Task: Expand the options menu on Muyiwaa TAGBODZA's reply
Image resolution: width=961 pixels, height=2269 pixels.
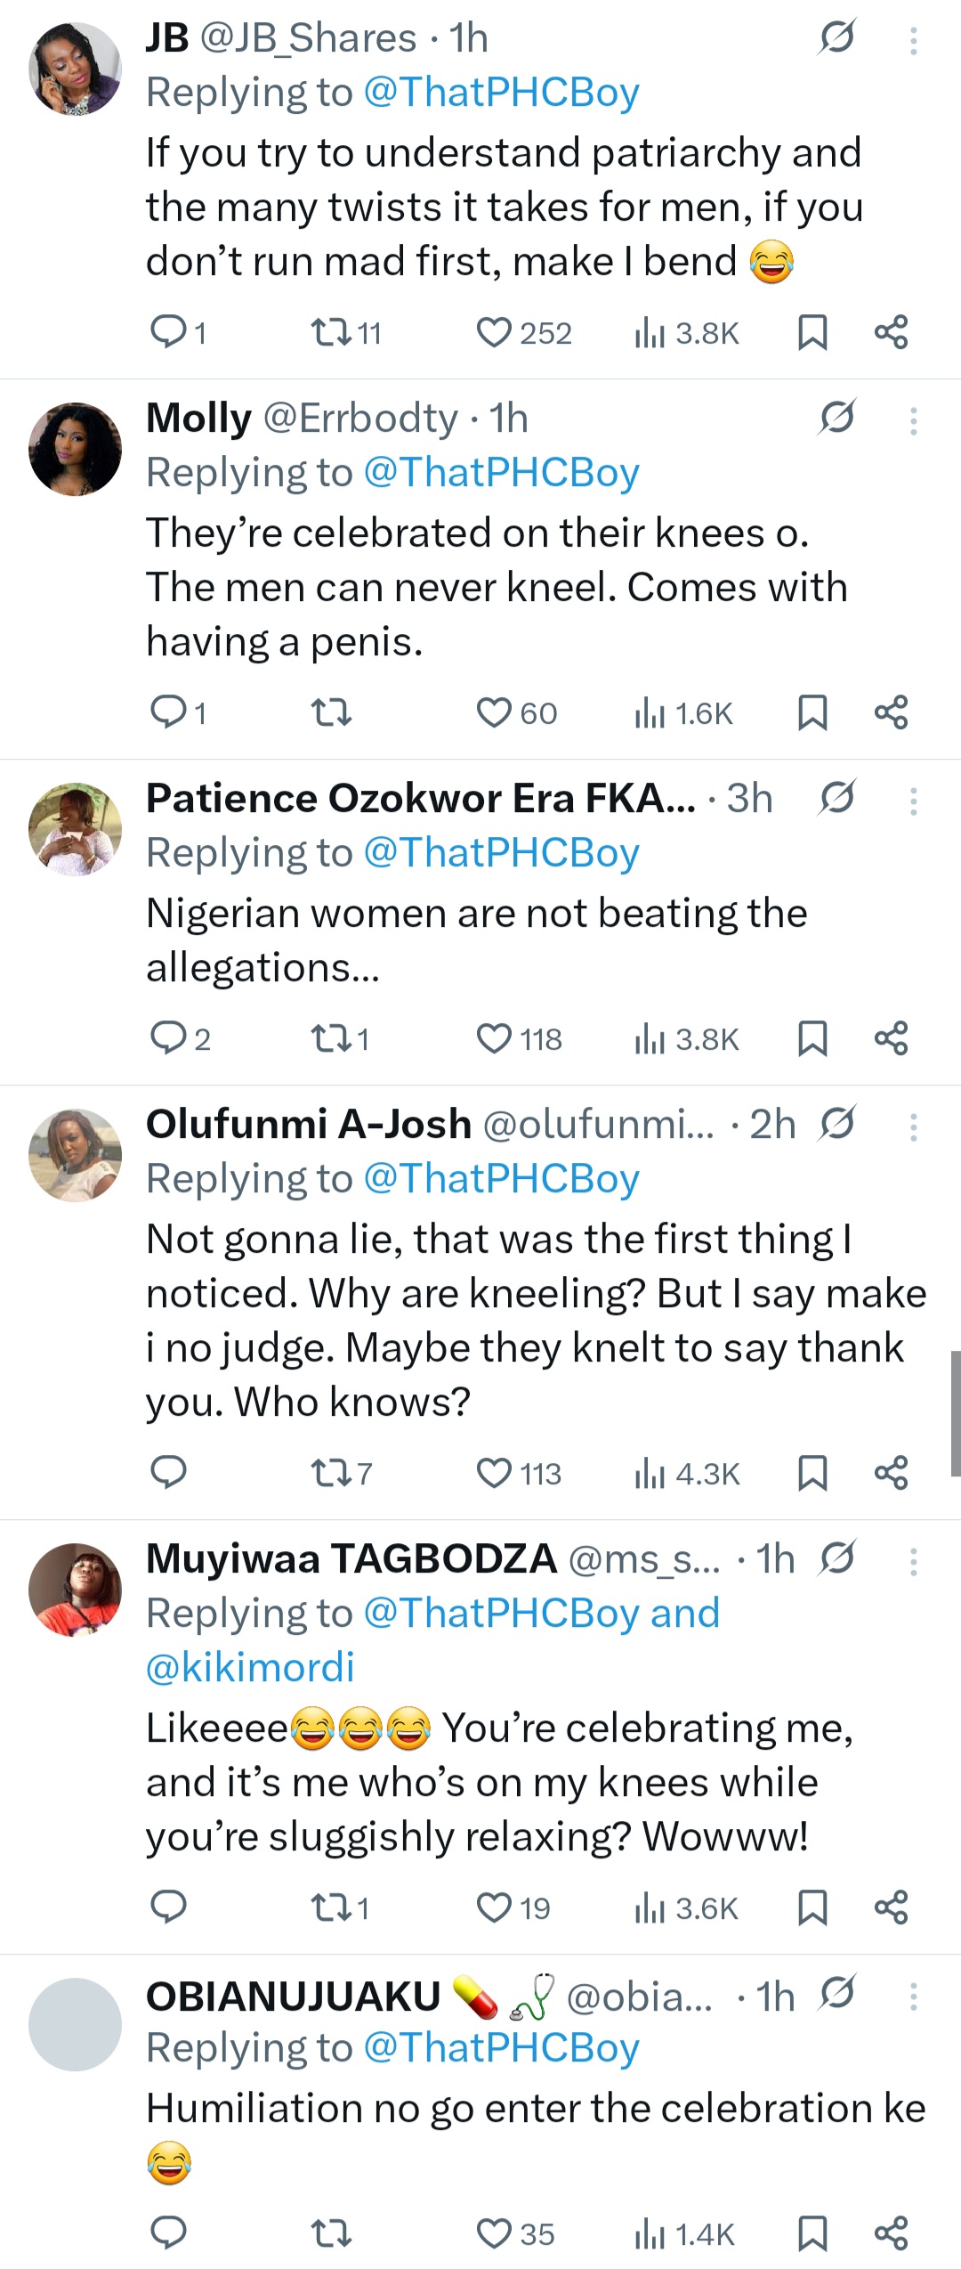Action: [x=913, y=1561]
